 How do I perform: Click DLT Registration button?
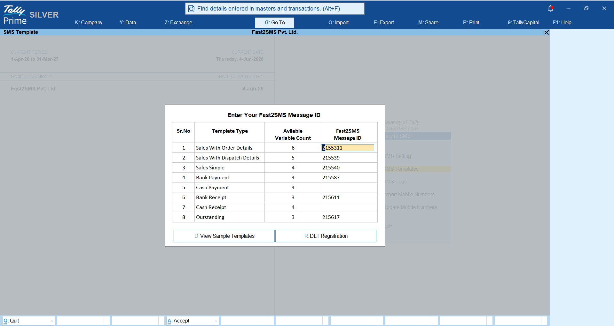pyautogui.click(x=326, y=236)
